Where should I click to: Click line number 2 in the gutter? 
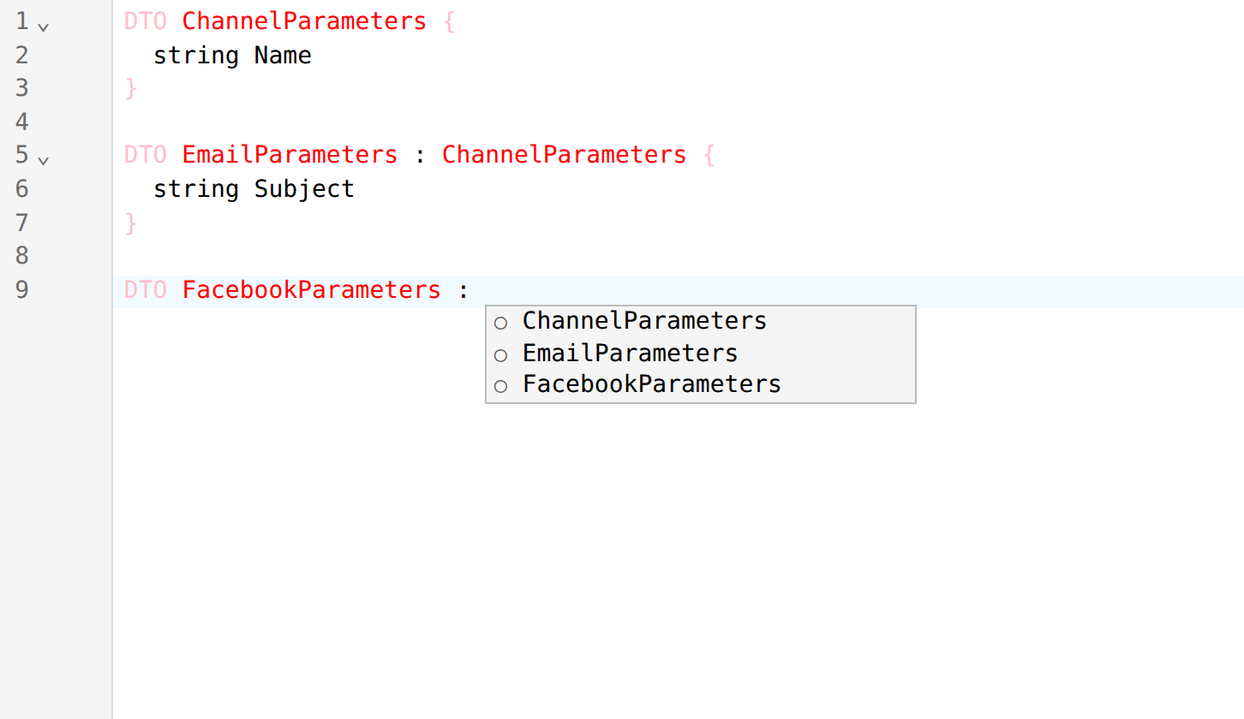point(22,55)
